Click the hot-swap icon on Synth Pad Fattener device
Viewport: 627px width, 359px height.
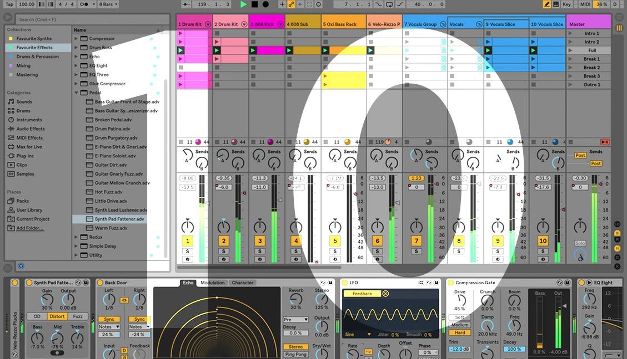pyautogui.click(x=78, y=283)
